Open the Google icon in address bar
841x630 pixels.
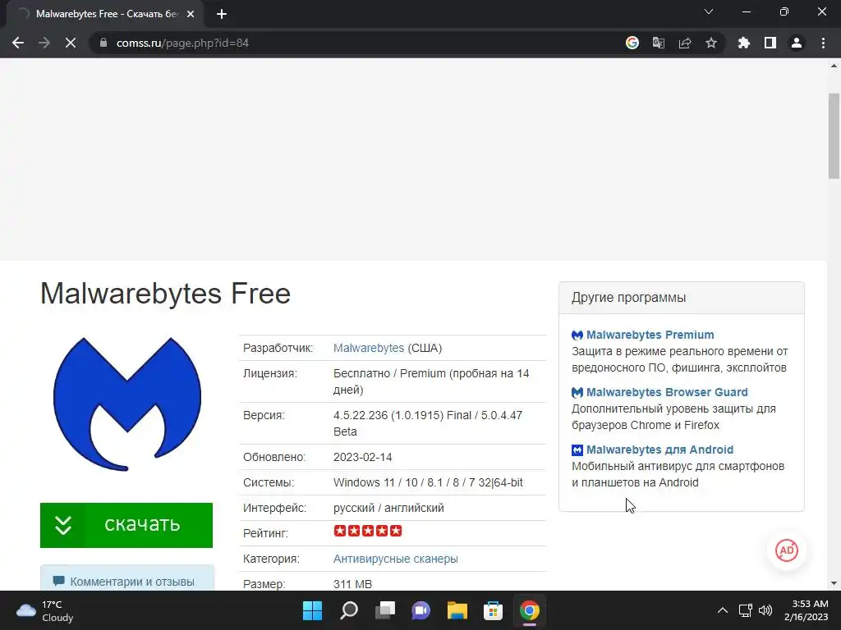click(x=632, y=43)
